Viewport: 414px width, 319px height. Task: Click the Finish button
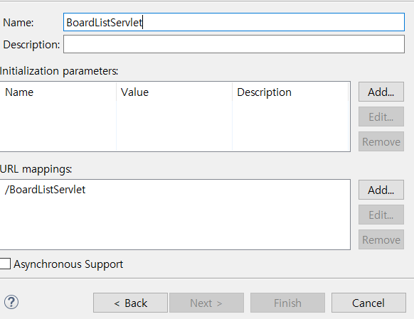(287, 303)
